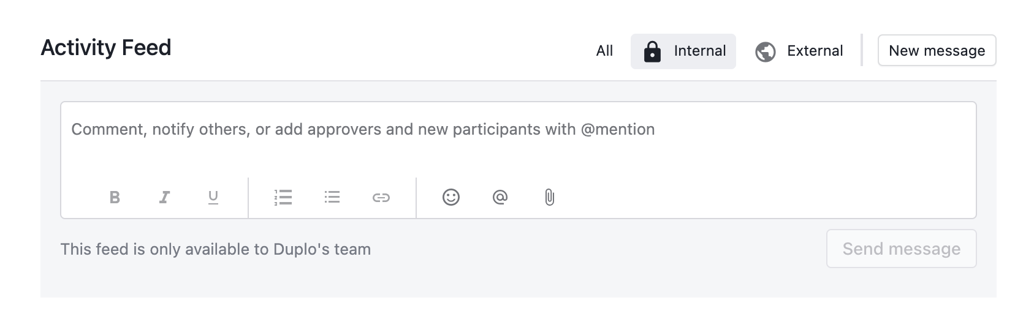The height and width of the screenshot is (311, 1015).
Task: Click the globe icon of the External filter
Action: [766, 51]
